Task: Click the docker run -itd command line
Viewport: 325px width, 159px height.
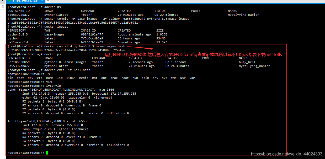Action: pyautogui.click(x=66, y=46)
